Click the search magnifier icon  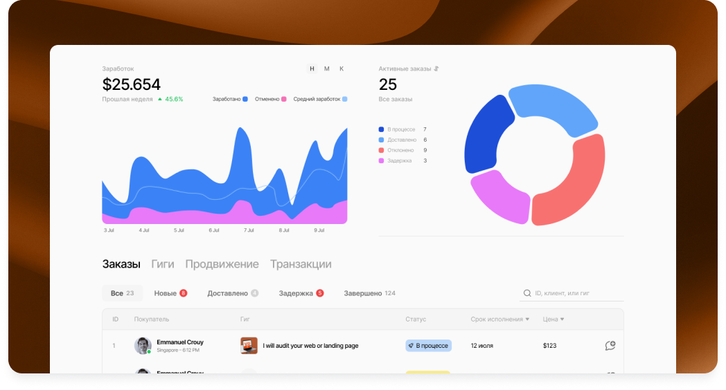(x=527, y=293)
